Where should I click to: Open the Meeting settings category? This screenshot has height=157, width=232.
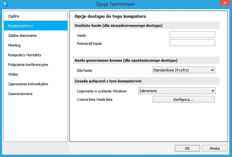pyautogui.click(x=36, y=45)
